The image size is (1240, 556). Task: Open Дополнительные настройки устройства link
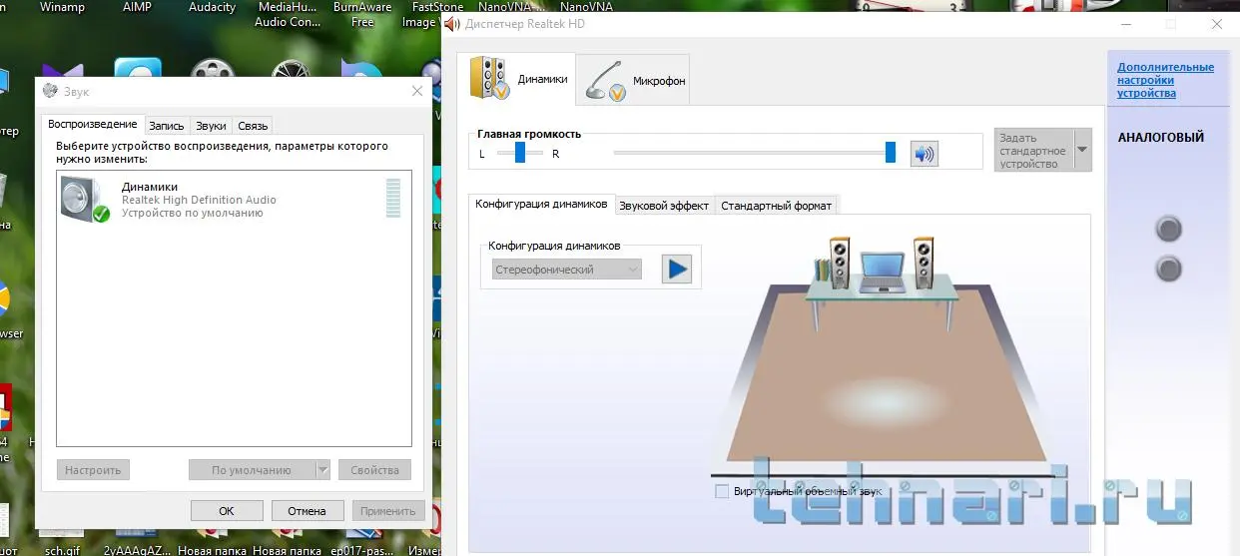click(x=1165, y=80)
